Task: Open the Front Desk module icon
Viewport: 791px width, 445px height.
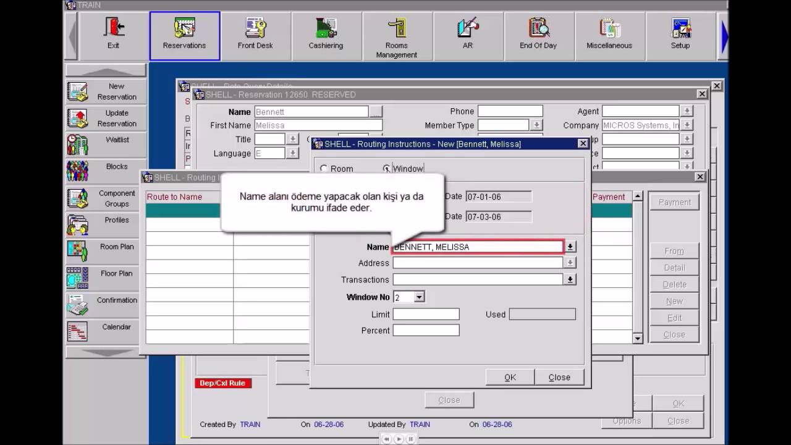Action: pyautogui.click(x=255, y=35)
